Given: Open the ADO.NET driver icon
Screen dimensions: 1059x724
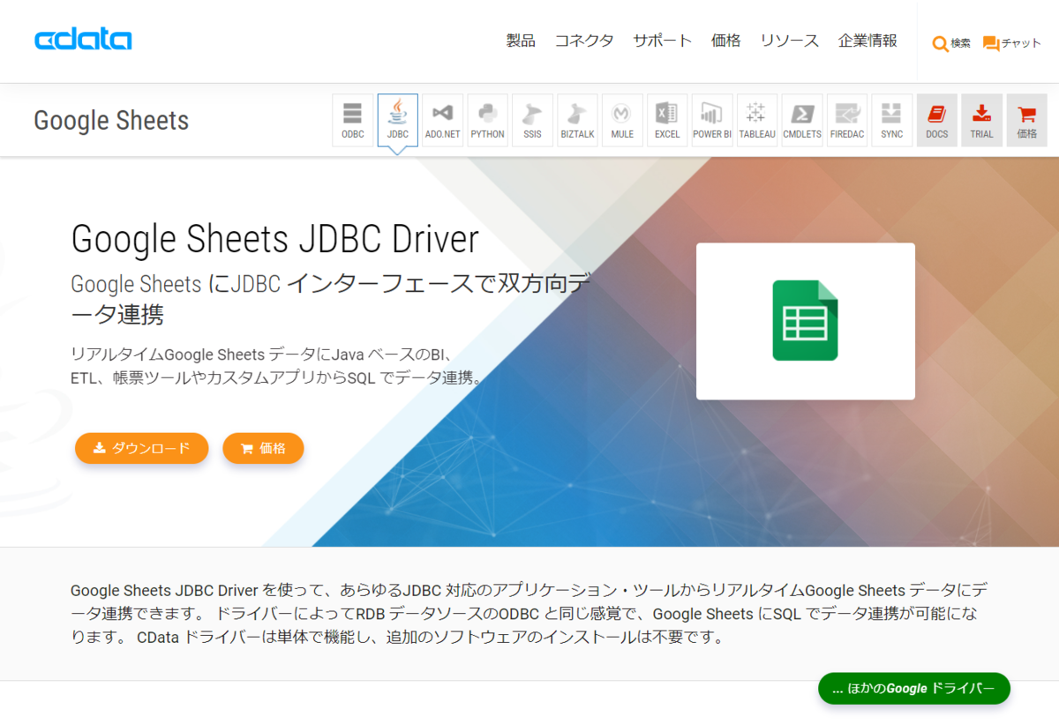Looking at the screenshot, I should point(442,120).
